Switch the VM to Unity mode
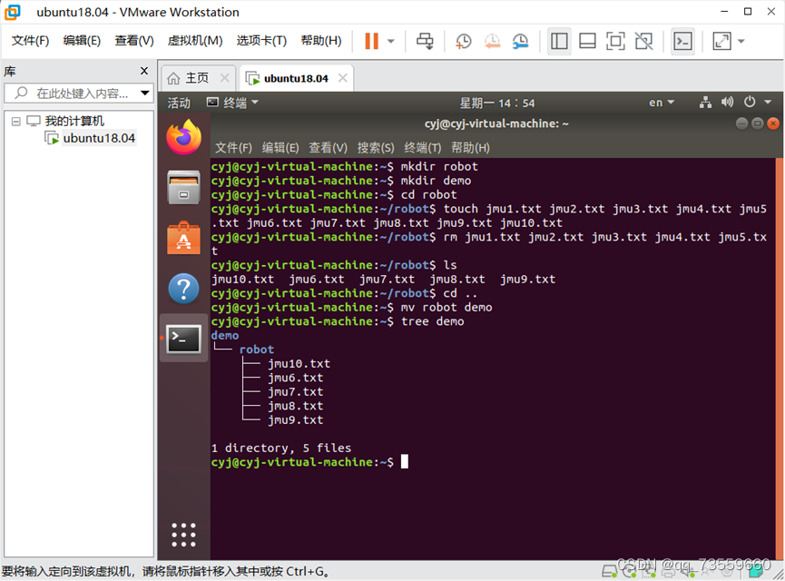785x581 pixels. (644, 40)
